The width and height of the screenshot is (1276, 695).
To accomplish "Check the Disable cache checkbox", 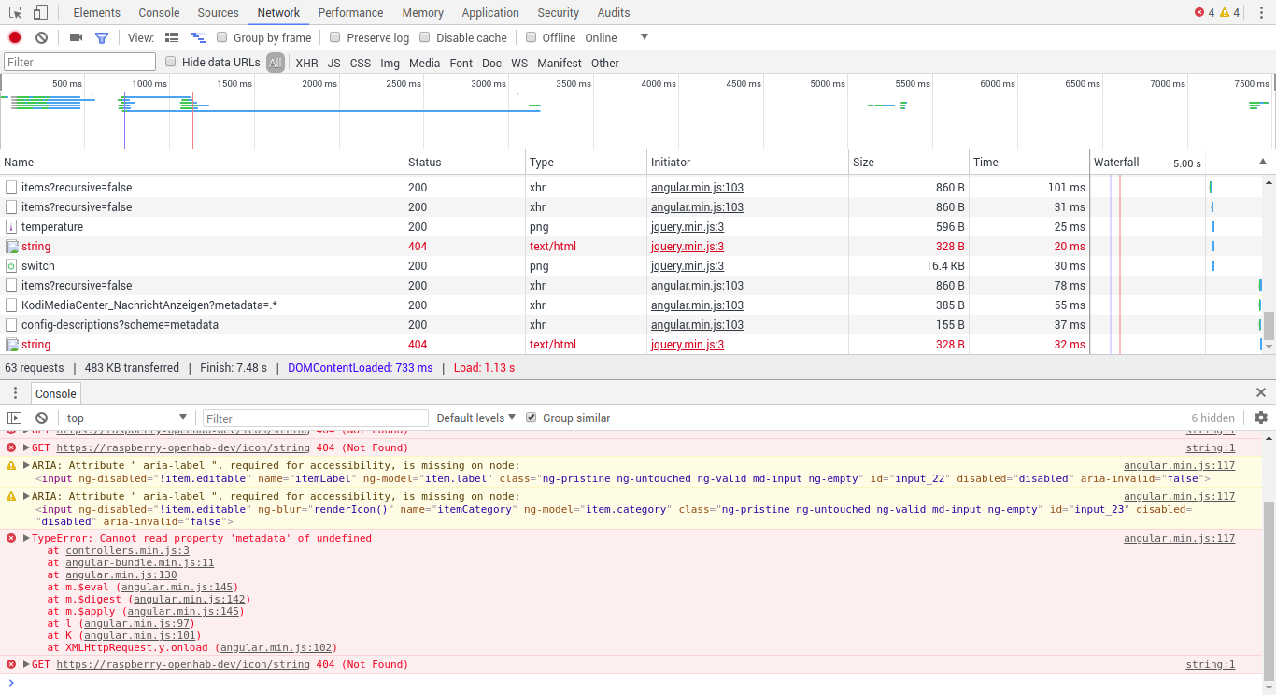I will click(425, 37).
